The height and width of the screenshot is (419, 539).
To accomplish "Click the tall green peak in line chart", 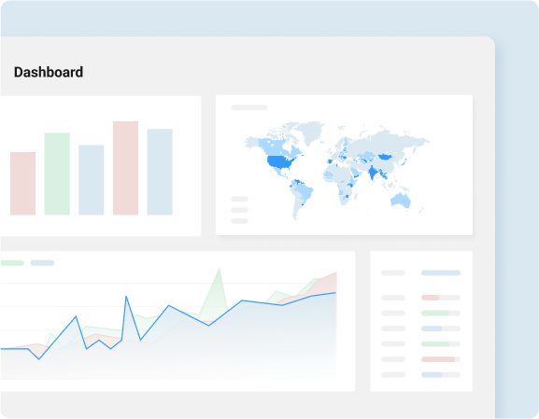I will coord(219,274).
